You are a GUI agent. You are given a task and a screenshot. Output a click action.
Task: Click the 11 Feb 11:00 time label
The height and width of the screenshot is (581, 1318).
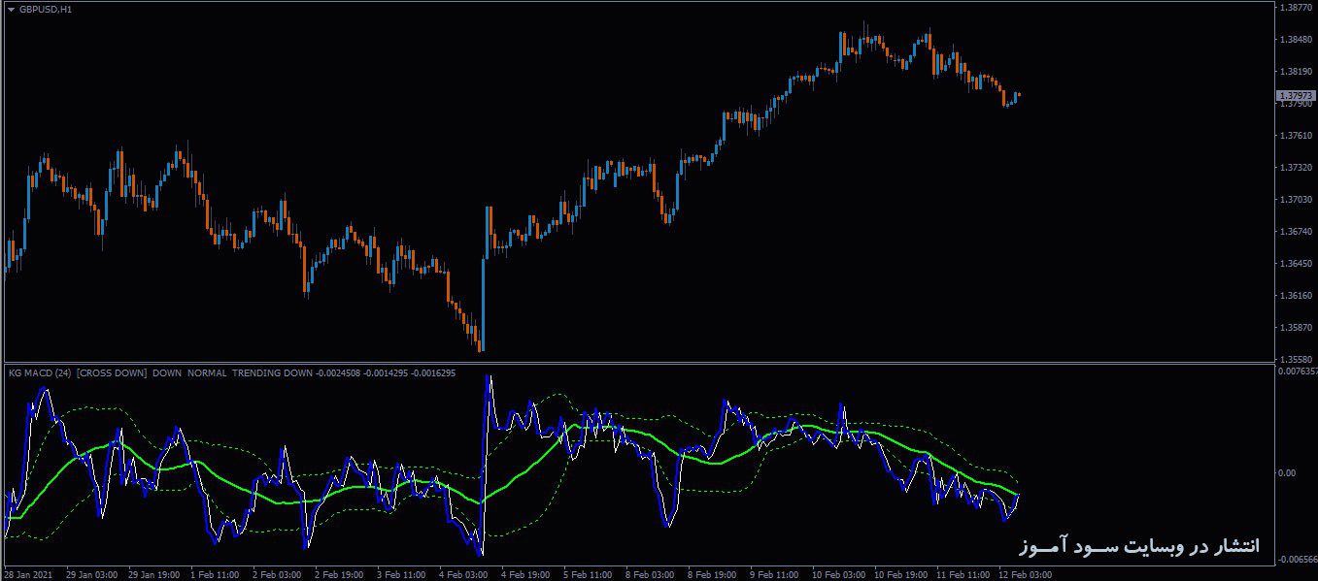tap(963, 574)
